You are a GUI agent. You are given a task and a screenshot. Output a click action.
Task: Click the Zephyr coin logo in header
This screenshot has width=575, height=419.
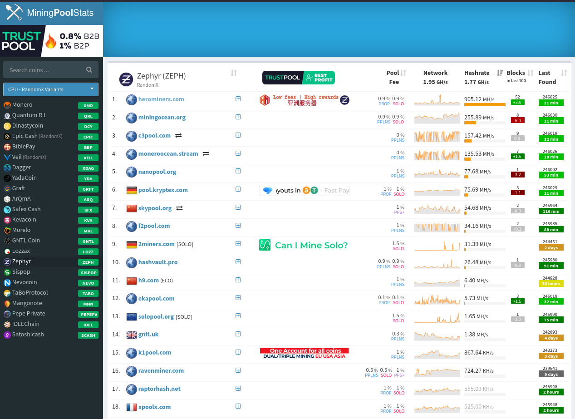126,79
